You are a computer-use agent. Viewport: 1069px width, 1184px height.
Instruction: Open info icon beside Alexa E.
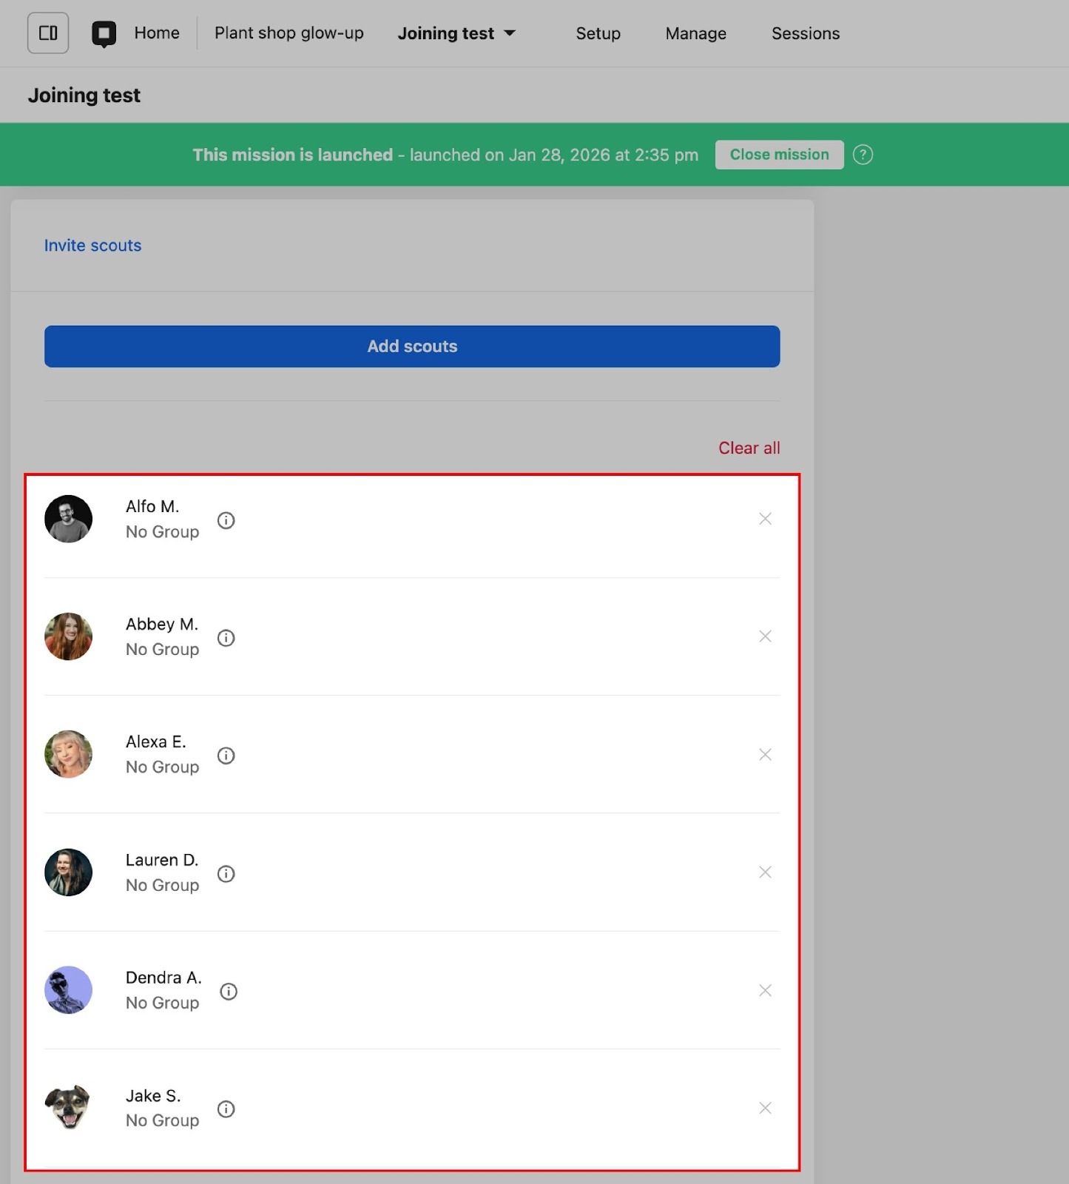226,756
